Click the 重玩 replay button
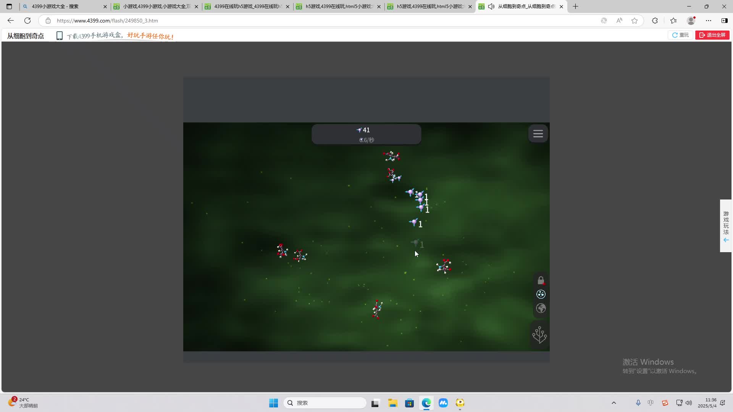 click(x=680, y=35)
